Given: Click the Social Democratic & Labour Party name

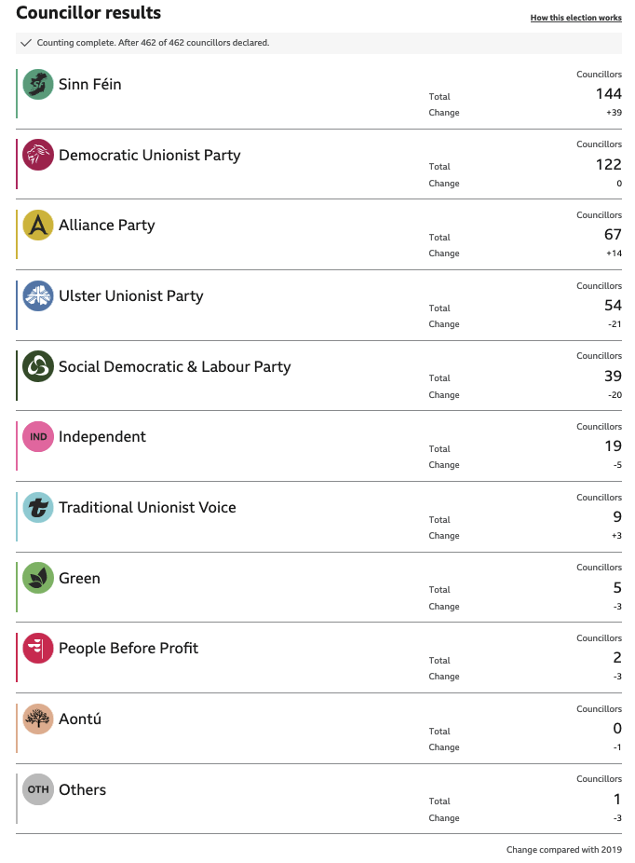Looking at the screenshot, I should (x=175, y=367).
